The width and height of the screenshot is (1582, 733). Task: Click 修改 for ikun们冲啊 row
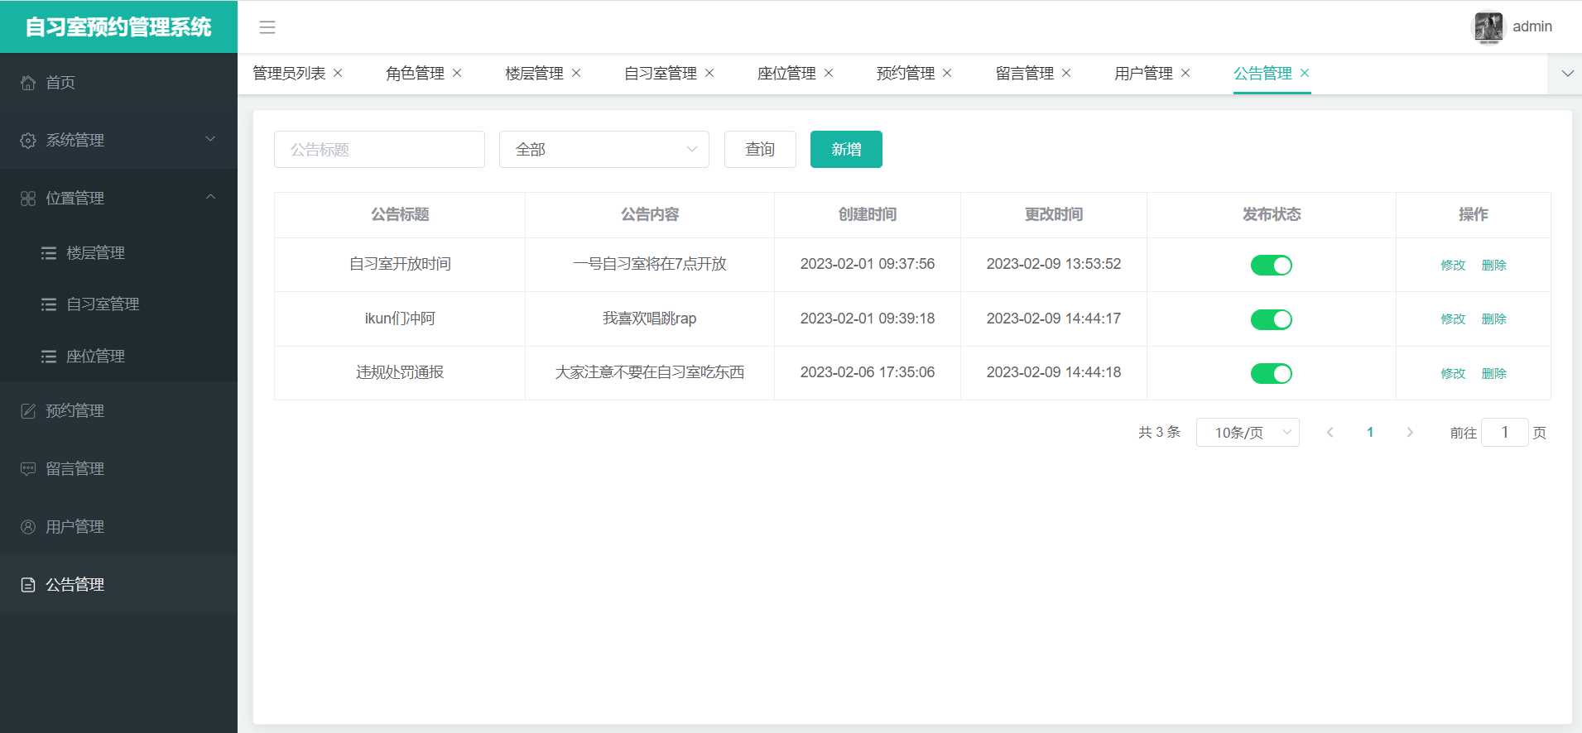pyautogui.click(x=1453, y=319)
